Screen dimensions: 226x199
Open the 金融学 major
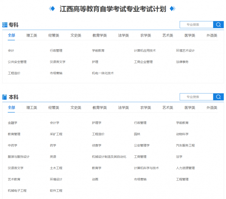[12, 123]
